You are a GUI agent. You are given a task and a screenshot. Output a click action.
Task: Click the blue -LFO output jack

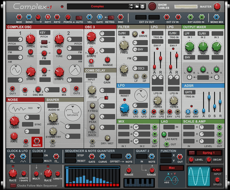click(x=144, y=112)
